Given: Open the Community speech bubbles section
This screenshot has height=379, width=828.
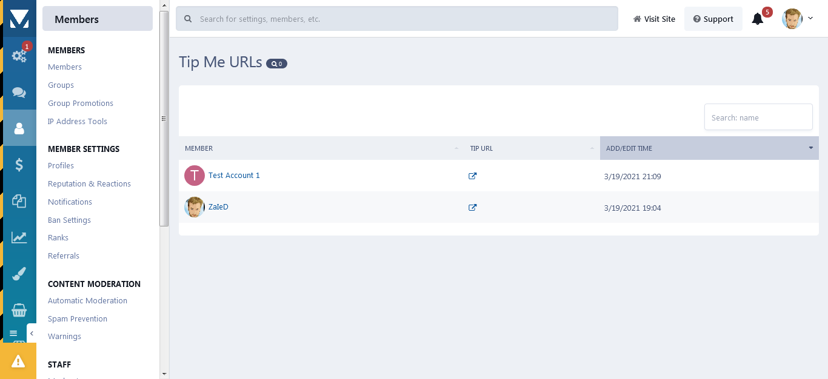Looking at the screenshot, I should coord(19,93).
